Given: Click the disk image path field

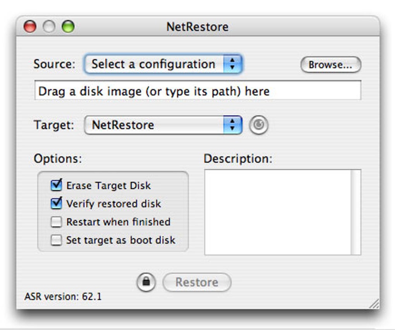Looking at the screenshot, I should (197, 92).
